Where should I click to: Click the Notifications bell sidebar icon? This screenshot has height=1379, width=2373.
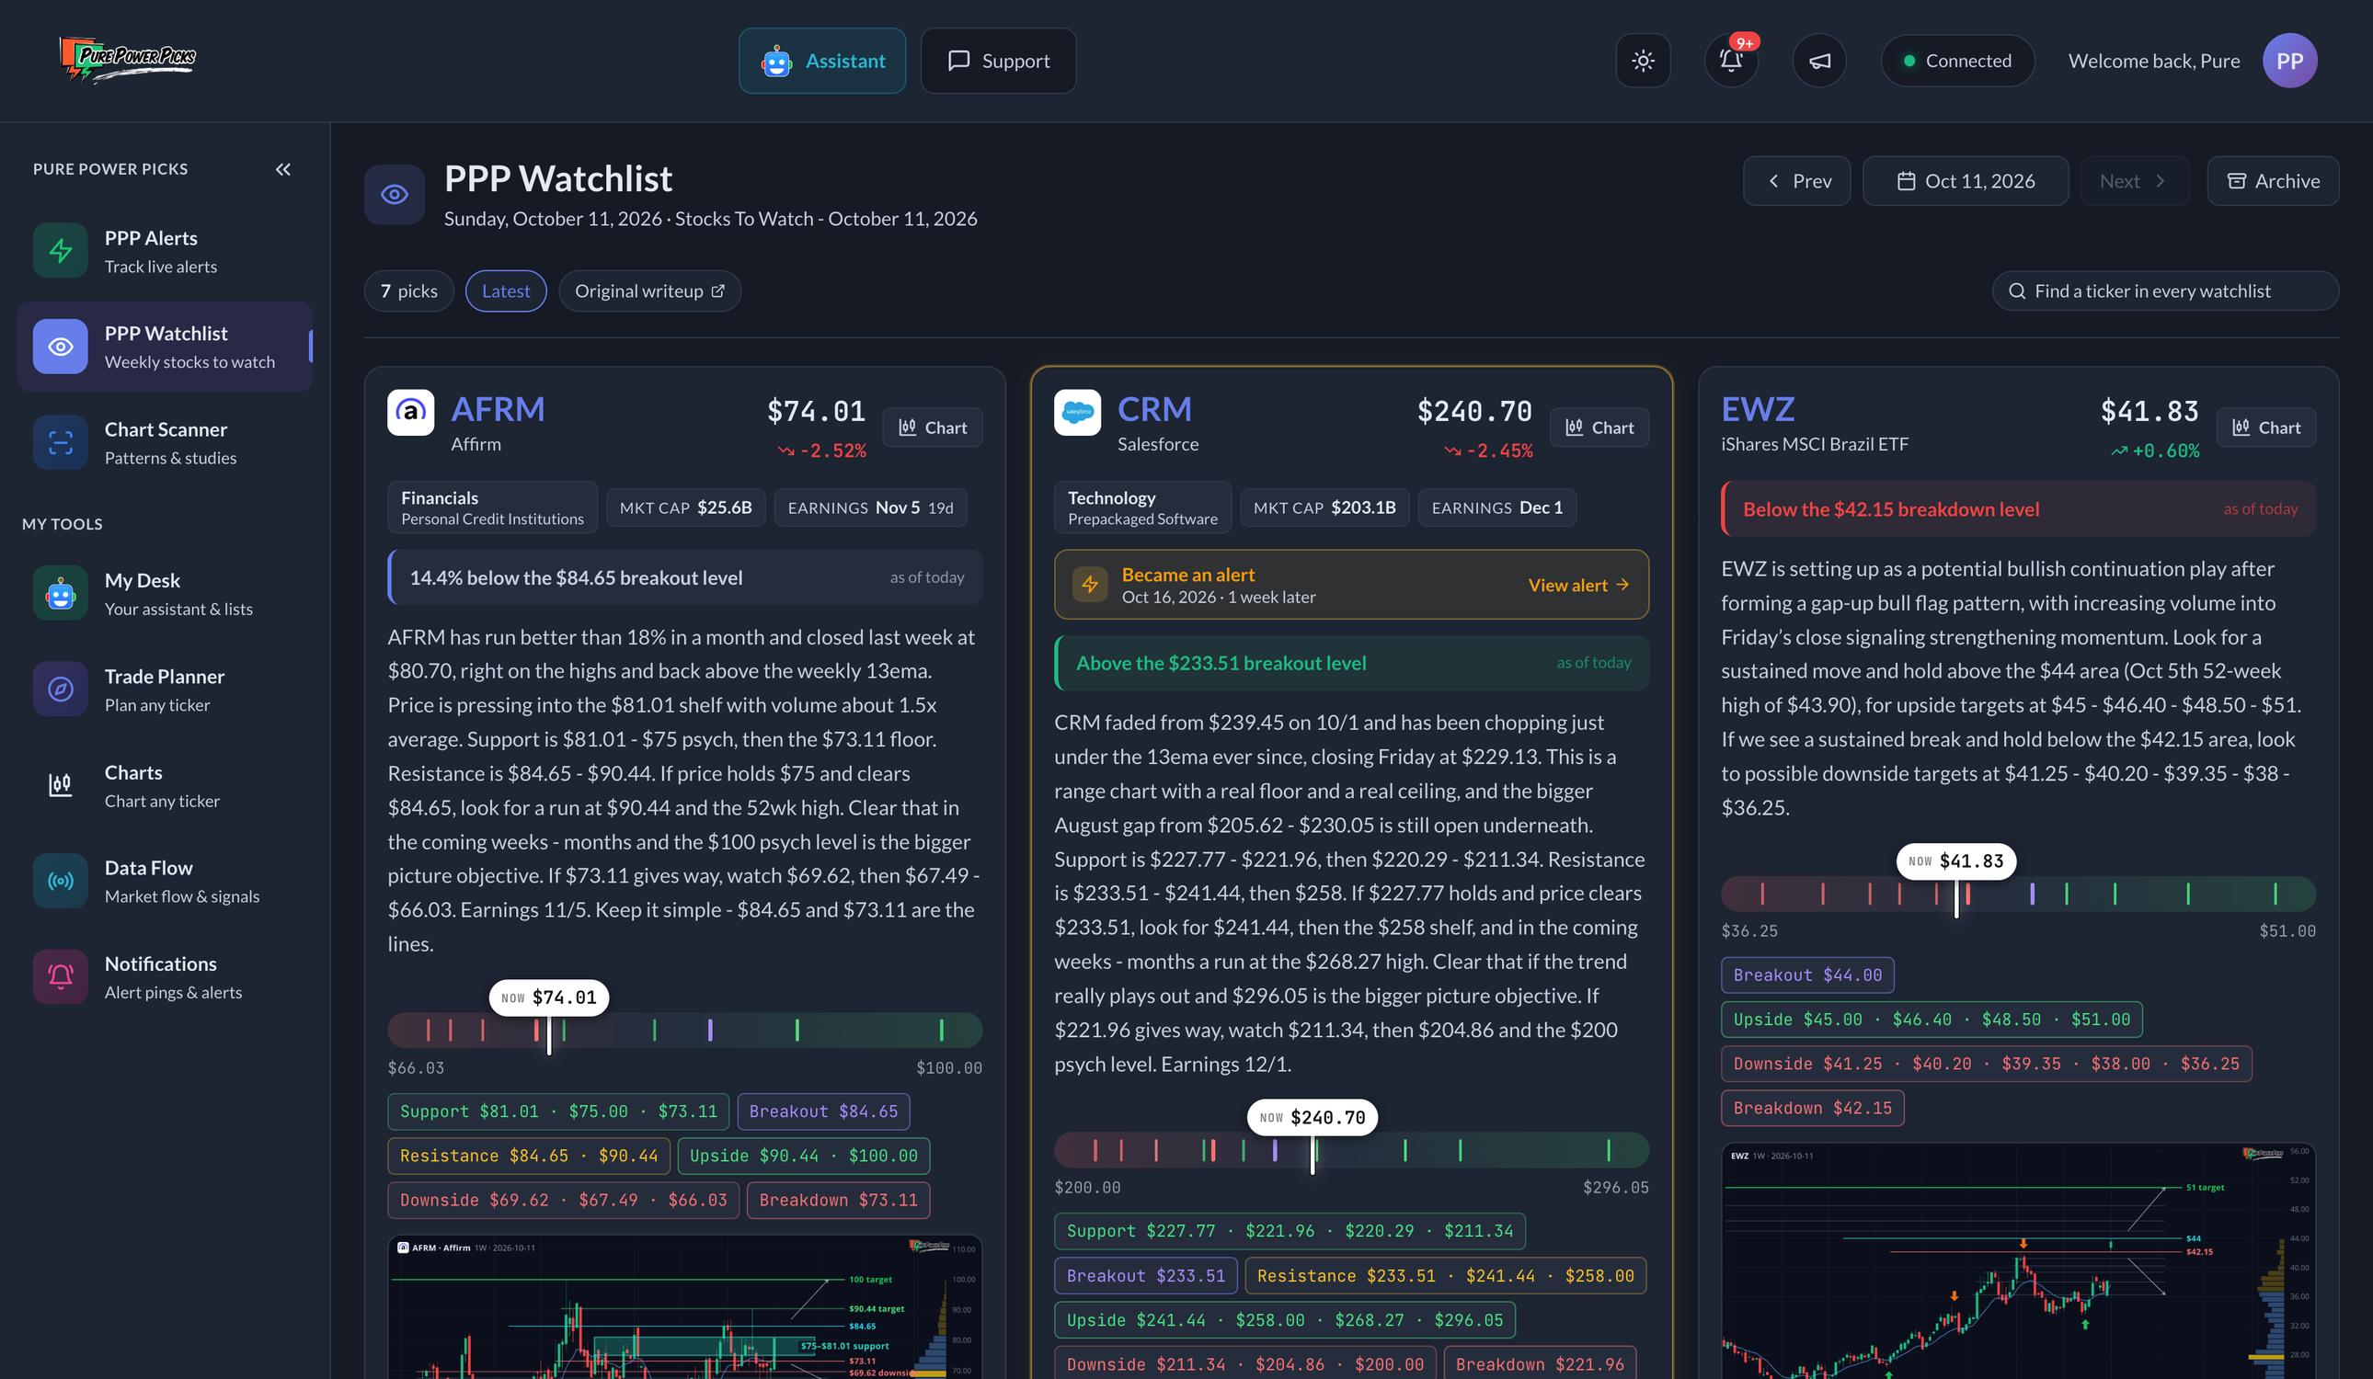[61, 977]
